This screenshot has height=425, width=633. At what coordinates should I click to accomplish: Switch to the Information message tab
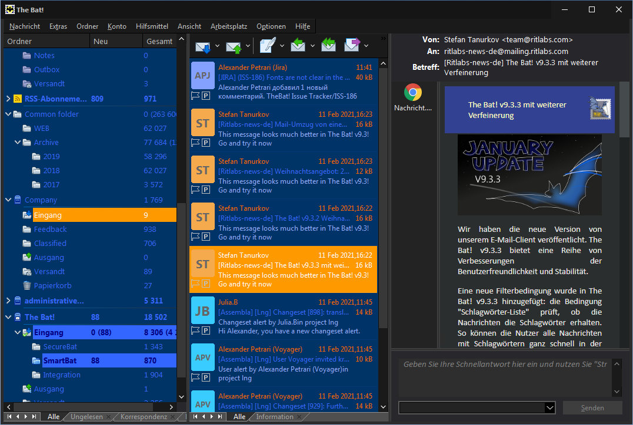tap(275, 417)
